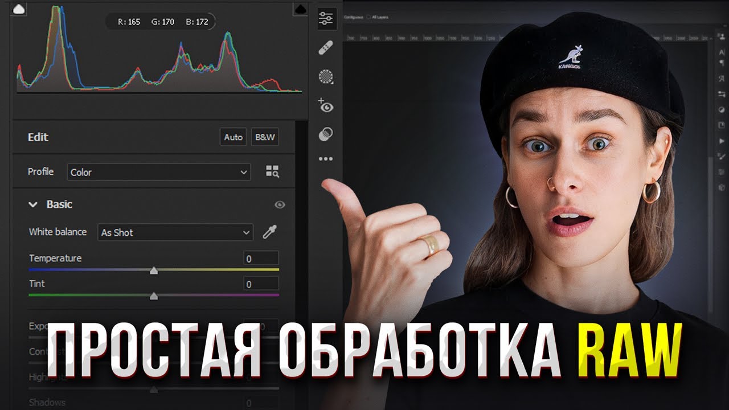This screenshot has height=410, width=729.
Task: Open the profile browser grid icon
Action: point(272,172)
